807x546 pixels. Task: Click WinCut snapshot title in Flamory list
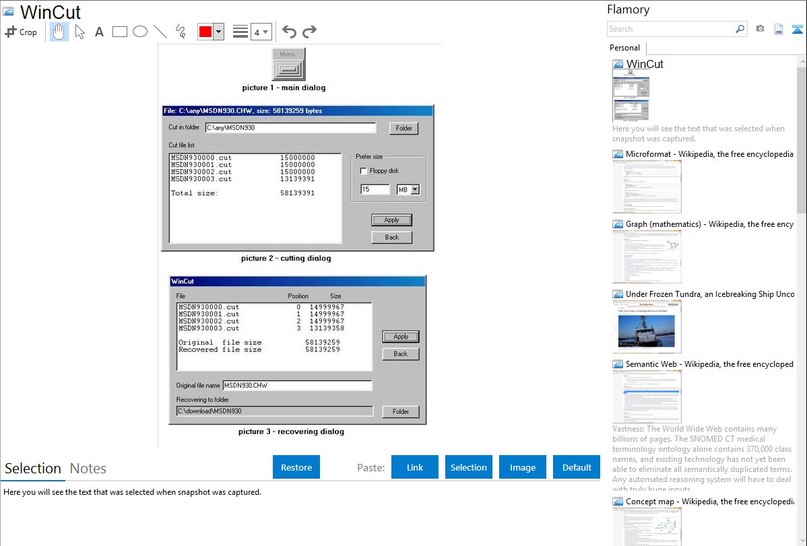click(x=645, y=65)
